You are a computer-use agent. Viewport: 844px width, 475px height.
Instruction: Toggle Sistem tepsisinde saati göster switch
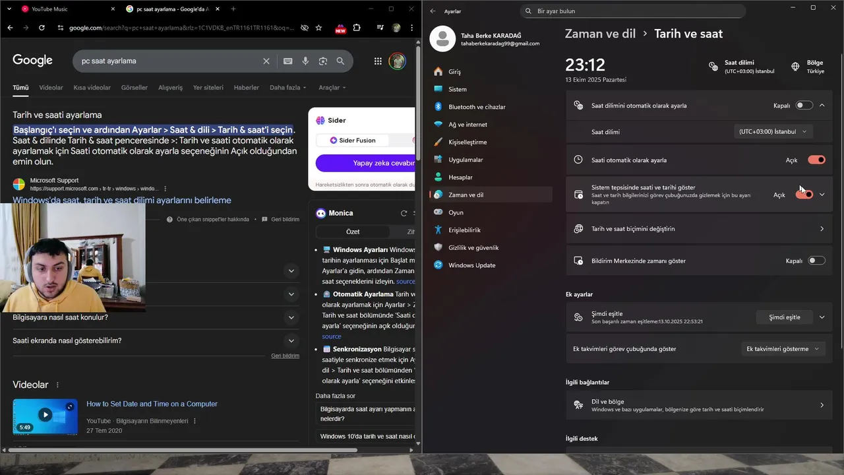804,195
